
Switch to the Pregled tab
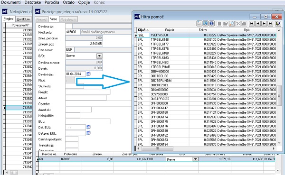click(9, 18)
